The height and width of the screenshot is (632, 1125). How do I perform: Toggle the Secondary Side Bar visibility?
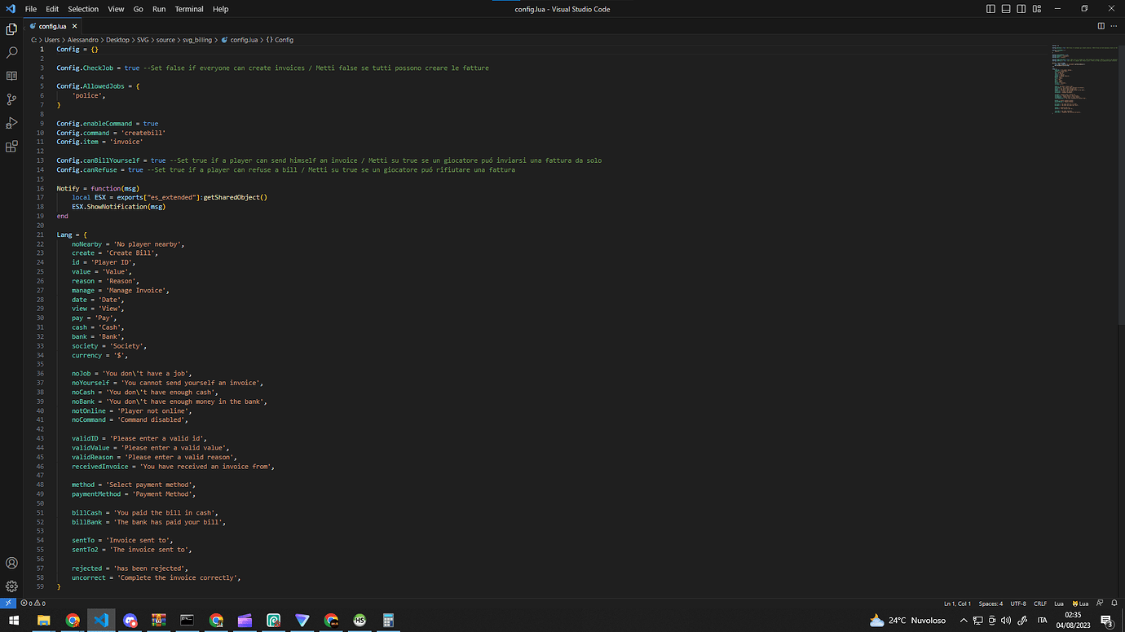[1021, 8]
